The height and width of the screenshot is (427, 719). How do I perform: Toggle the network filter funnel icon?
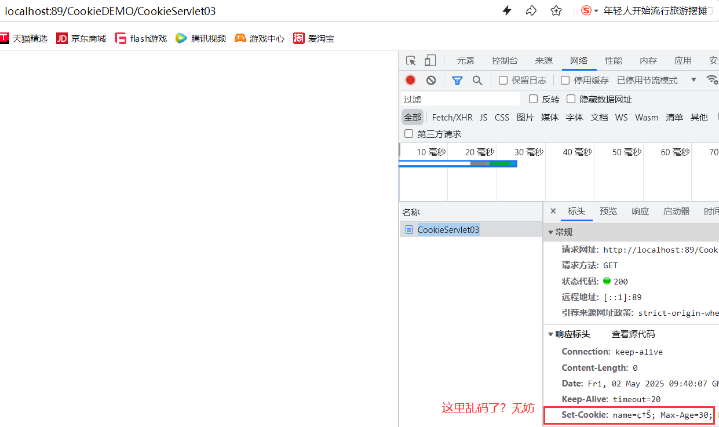[x=457, y=80]
